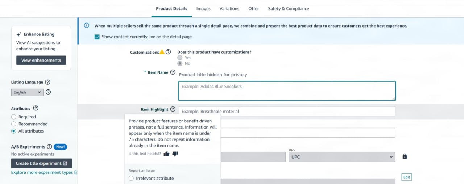Image resolution: width=464 pixels, height=184 pixels.
Task: Click thumbs down for helpful text
Action: tap(175, 154)
